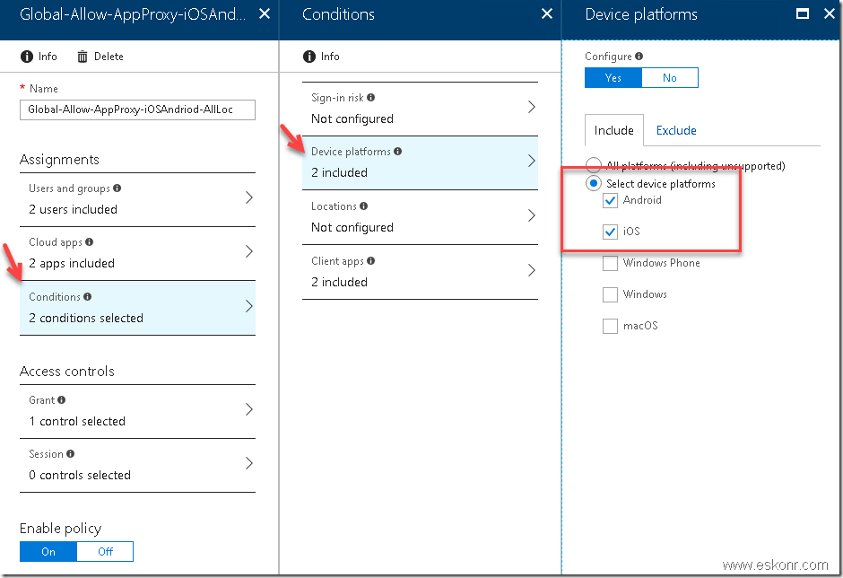Screen dimensions: 843x578
Task: Switch to the Exclude tab
Action: 676,130
